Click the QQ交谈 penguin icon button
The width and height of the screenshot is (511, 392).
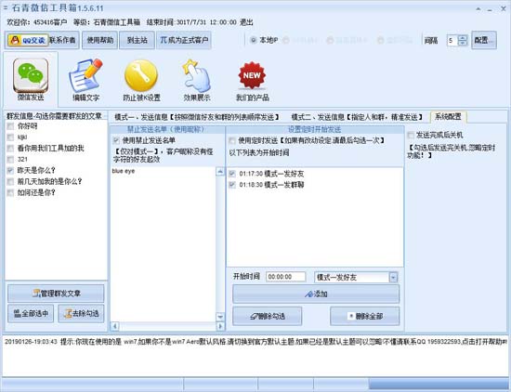[x=28, y=40]
